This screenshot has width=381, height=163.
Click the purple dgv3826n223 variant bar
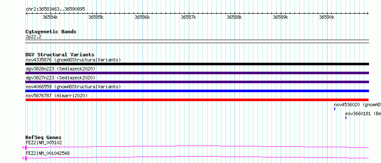(x=197, y=73)
